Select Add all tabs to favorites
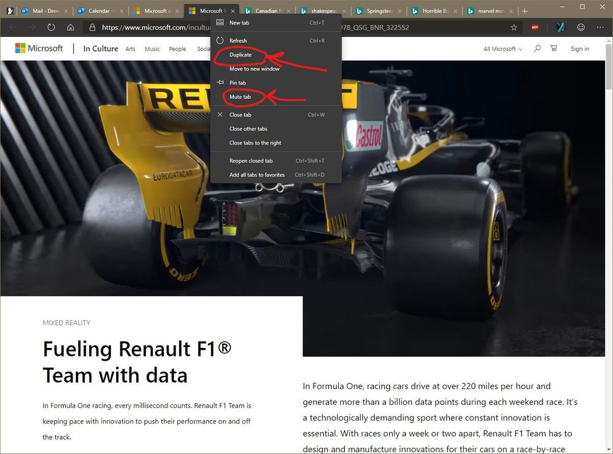Image resolution: width=613 pixels, height=454 pixels. click(276, 175)
